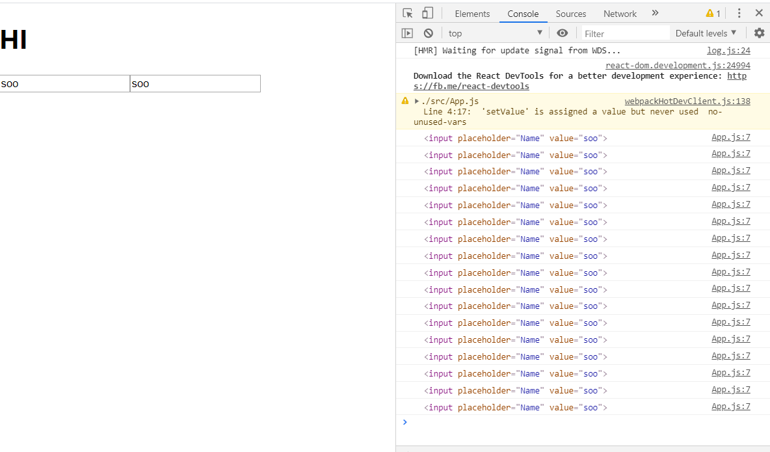Viewport: 770px width, 452px height.
Task: Click the warning count badge
Action: click(x=713, y=14)
